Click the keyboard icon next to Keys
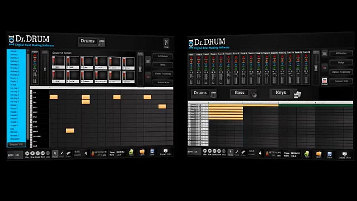The image size is (357, 201). [297, 94]
